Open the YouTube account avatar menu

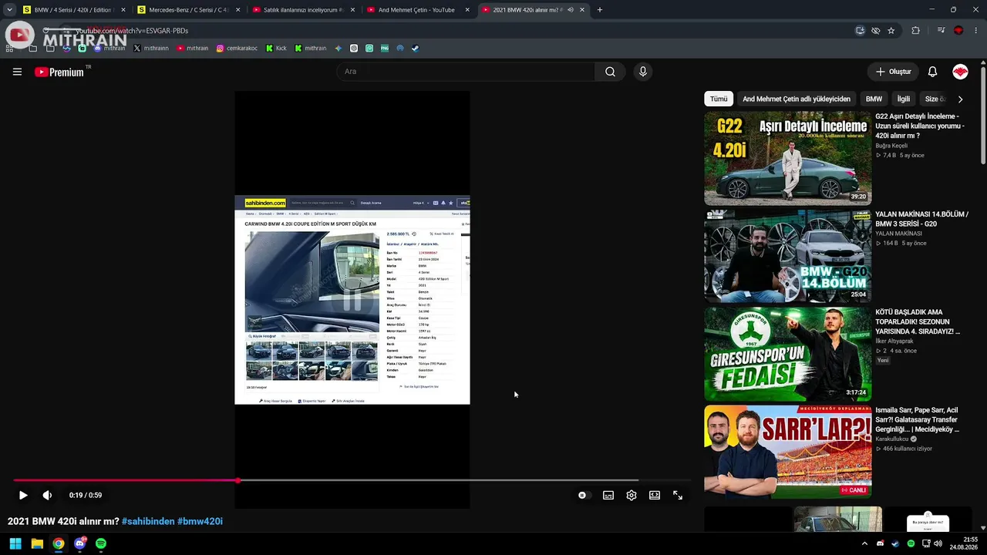[960, 72]
